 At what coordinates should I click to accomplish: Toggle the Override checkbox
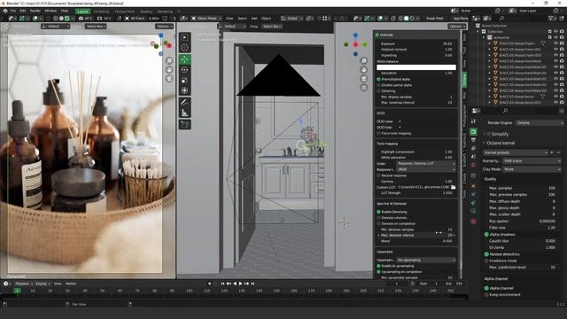point(377,35)
